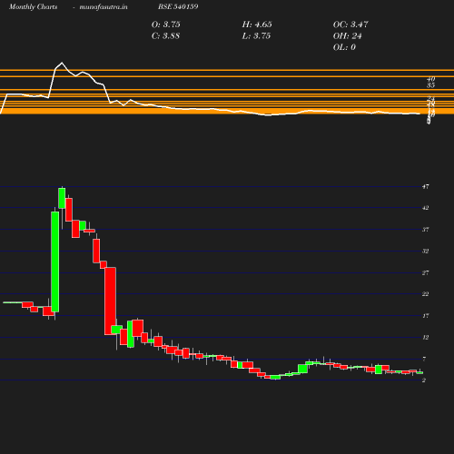Select the "L: 3.75" low value
Image resolution: width=454 pixels, height=454 pixels.
pos(256,36)
